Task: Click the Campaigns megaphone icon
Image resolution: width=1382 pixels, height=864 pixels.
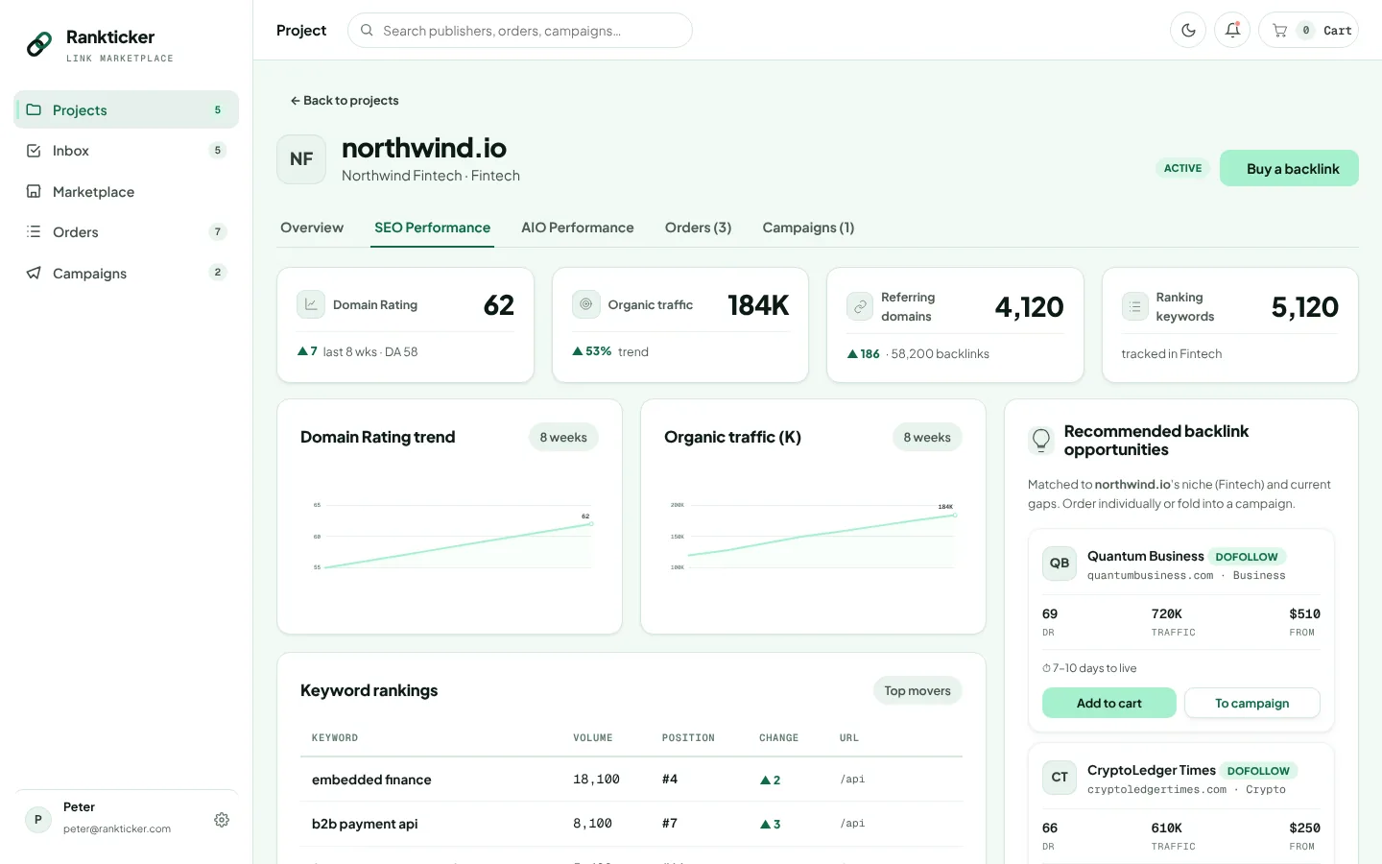Action: 34,273
